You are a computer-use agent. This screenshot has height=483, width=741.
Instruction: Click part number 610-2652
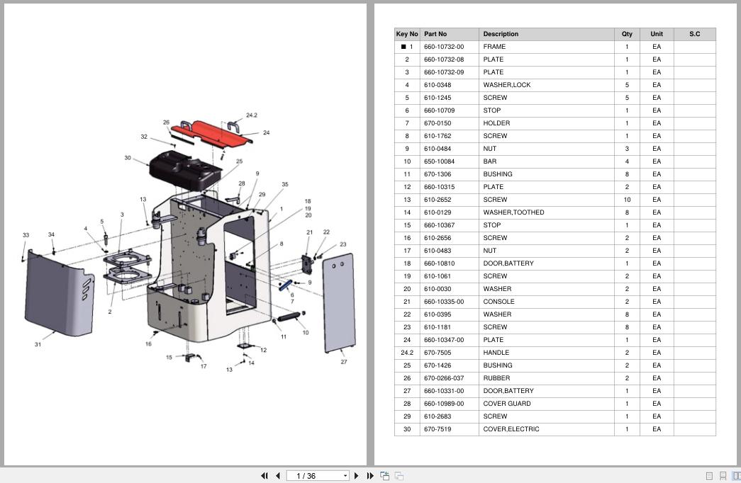(x=438, y=200)
